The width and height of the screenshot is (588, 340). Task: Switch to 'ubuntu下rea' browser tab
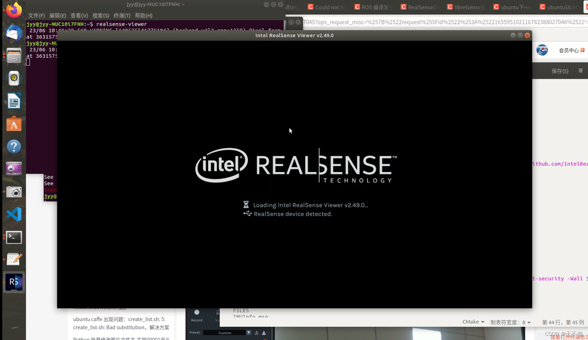pos(512,7)
